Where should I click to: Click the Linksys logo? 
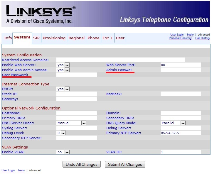point(41,14)
